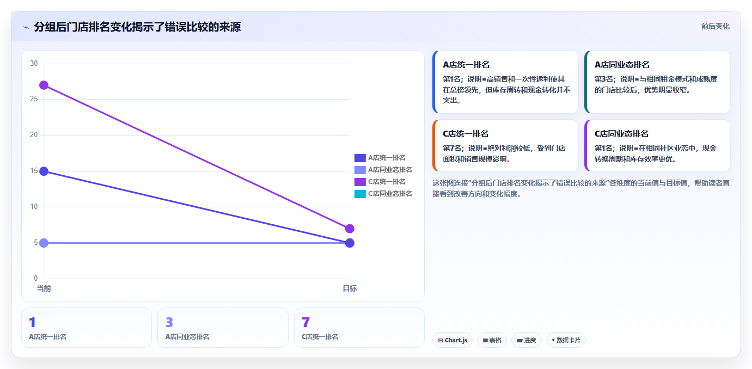Click the title 分组后门店排名变化揭示了错误比较的来源
The image size is (752, 369).
pos(137,27)
